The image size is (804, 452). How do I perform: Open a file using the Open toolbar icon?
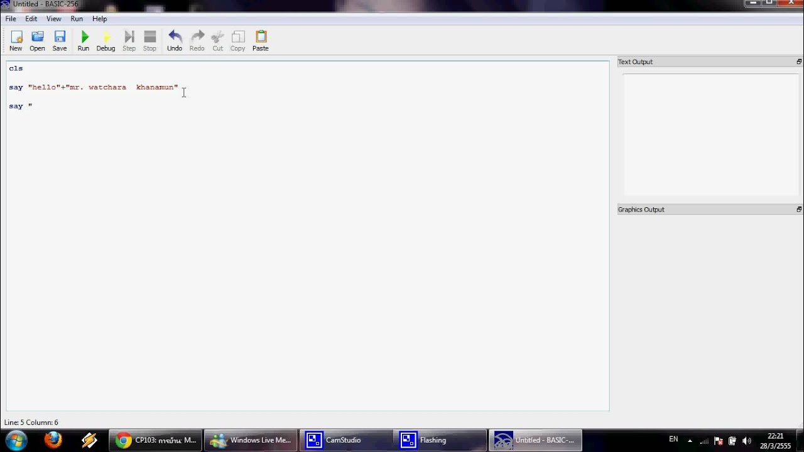point(37,41)
